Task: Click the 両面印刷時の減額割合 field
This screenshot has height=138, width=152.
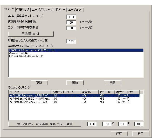Action: coord(71,22)
